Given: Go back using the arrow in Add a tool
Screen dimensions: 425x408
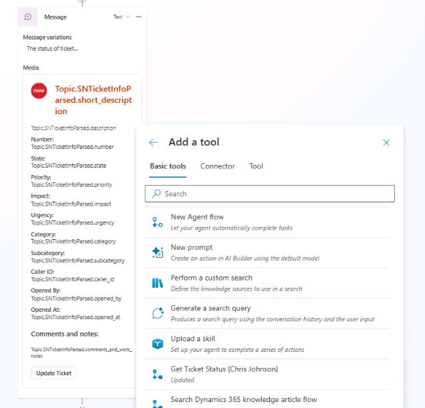Looking at the screenshot, I should 153,142.
